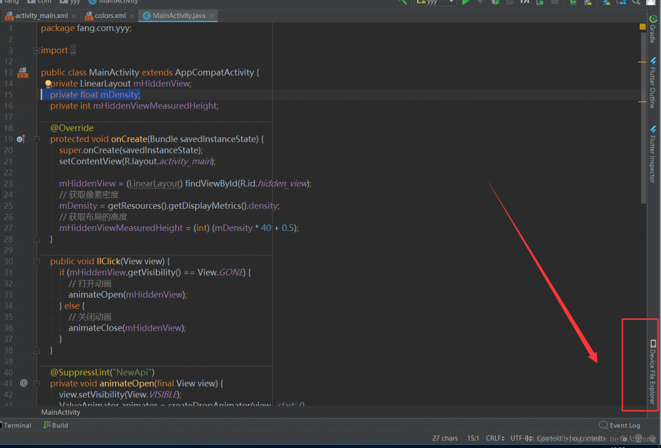Click the Run with Coverage icon
661x448 pixels.
[x=510, y=2]
